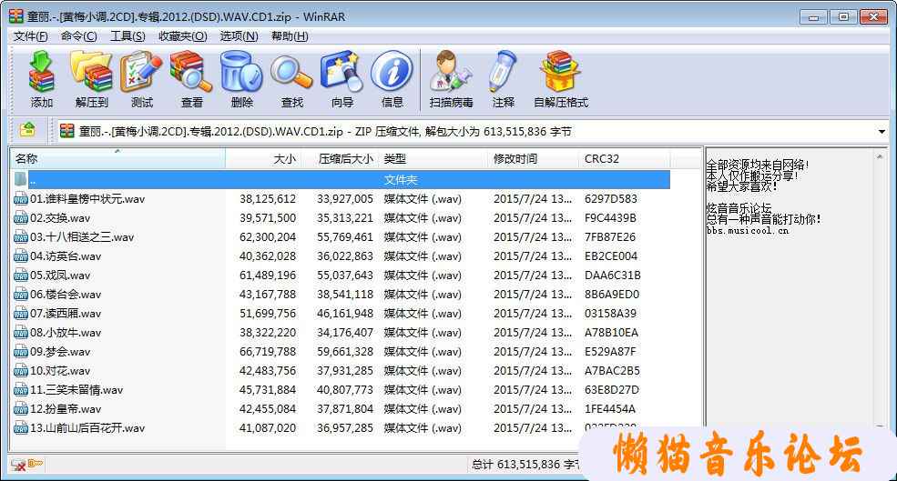Expand the archive path dropdown arrow
Screen dimensions: 897x481
(882, 132)
